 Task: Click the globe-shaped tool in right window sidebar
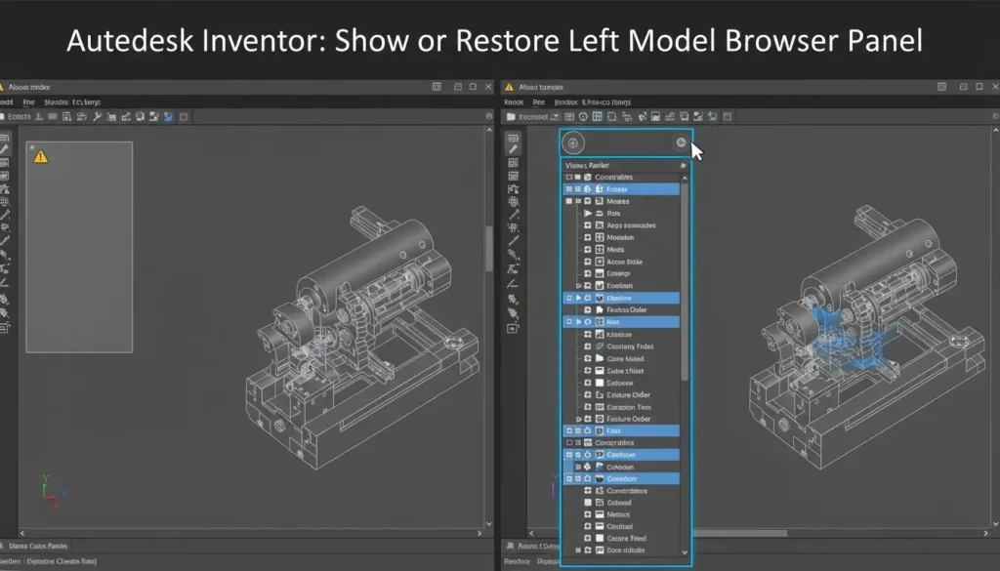(514, 201)
